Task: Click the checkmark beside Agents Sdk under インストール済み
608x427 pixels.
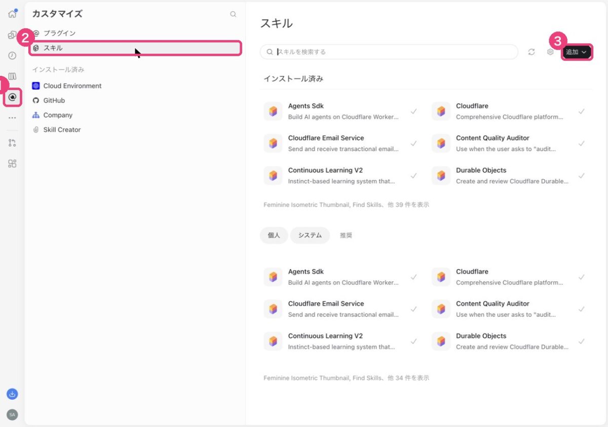Action: pyautogui.click(x=414, y=111)
